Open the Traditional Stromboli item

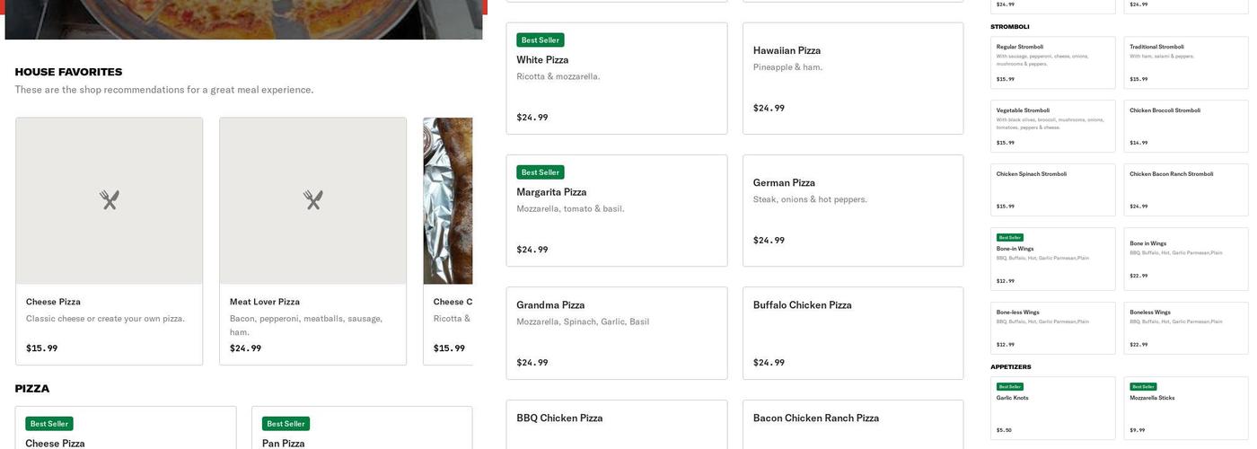[1185, 63]
